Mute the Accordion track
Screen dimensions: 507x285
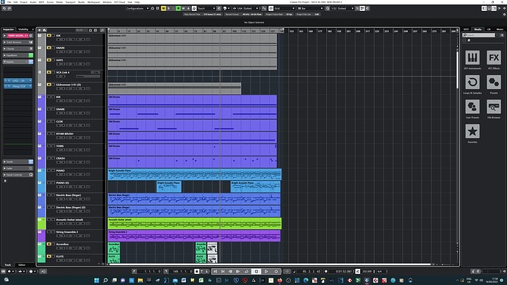48,245
